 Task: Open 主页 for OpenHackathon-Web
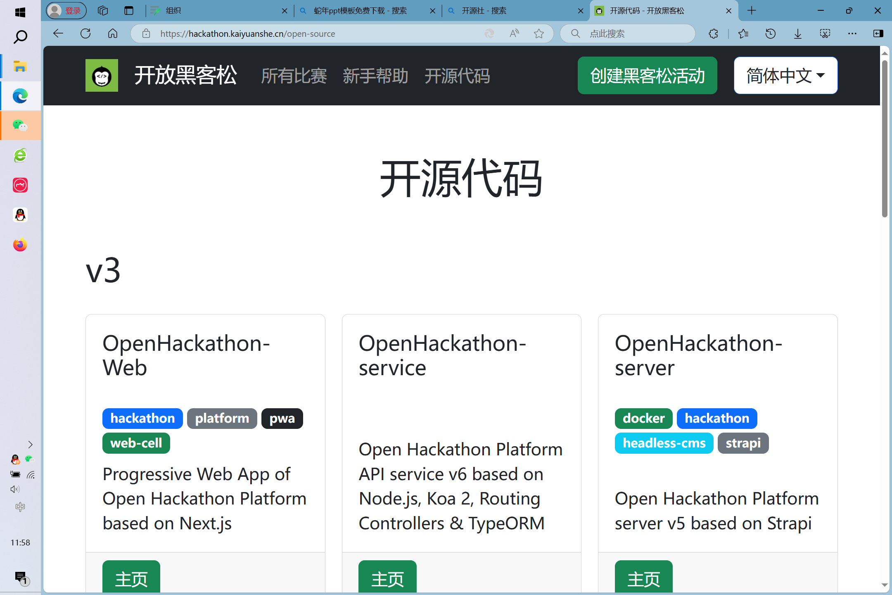[x=131, y=577]
